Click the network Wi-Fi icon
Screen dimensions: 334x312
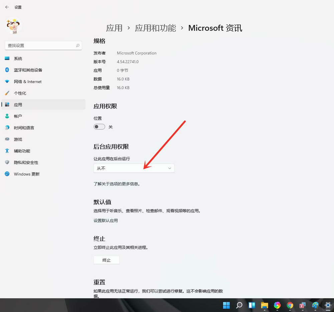point(7,82)
